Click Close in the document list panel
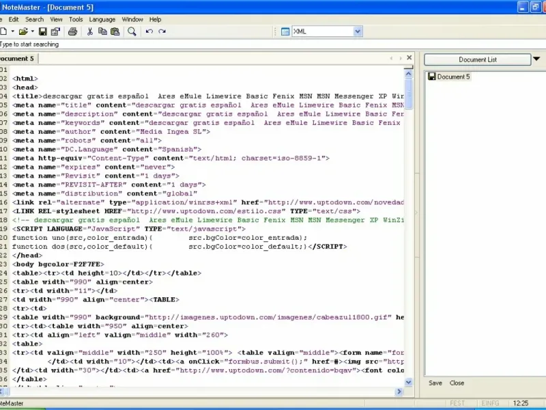 click(457, 383)
